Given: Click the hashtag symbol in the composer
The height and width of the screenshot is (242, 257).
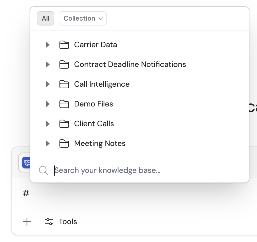Looking at the screenshot, I should pos(26,193).
